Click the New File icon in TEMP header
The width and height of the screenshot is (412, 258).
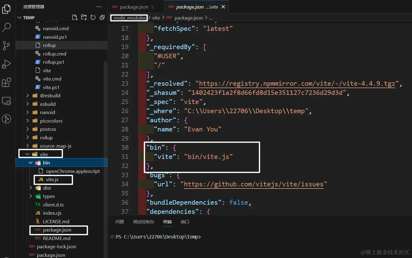[x=75, y=17]
